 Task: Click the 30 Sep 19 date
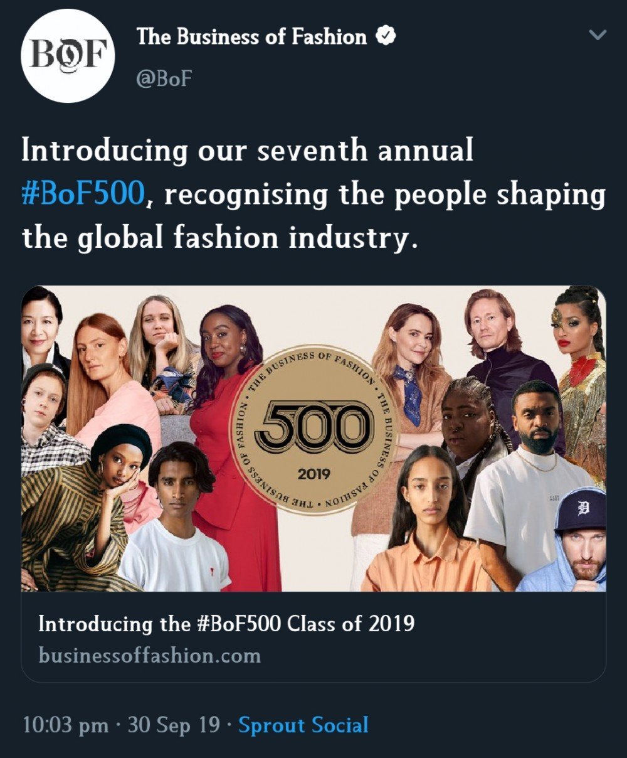[x=174, y=725]
